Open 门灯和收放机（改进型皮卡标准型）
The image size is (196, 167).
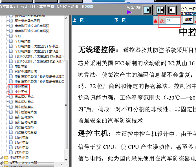click(x=39, y=56)
